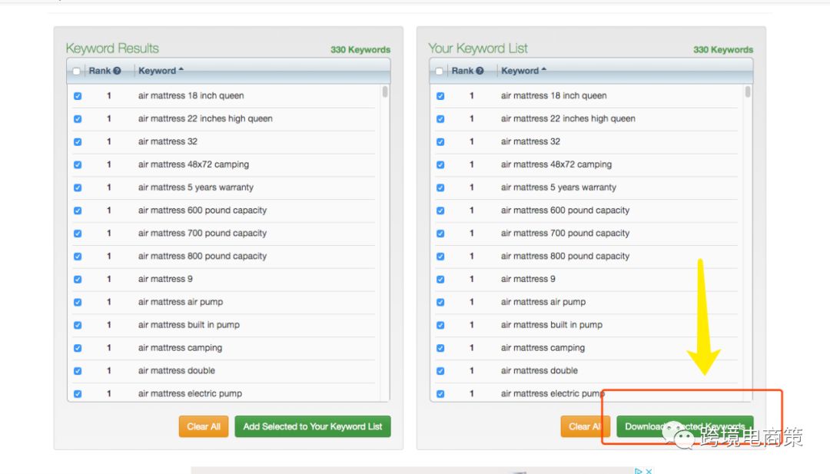Select 'air mattress camping' in Your Keyword List
The height and width of the screenshot is (474, 830).
click(440, 348)
